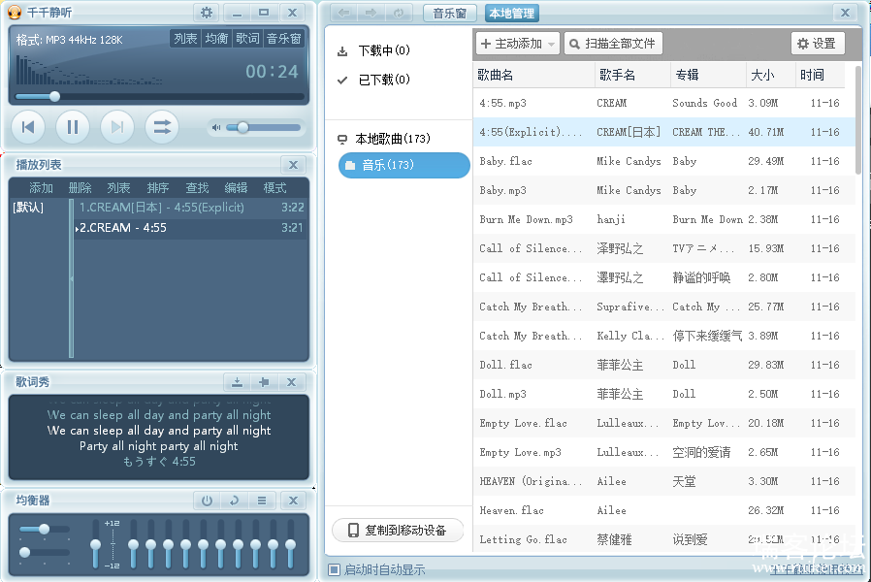The height and width of the screenshot is (582, 871).
Task: Skip to the next track
Action: tap(116, 127)
